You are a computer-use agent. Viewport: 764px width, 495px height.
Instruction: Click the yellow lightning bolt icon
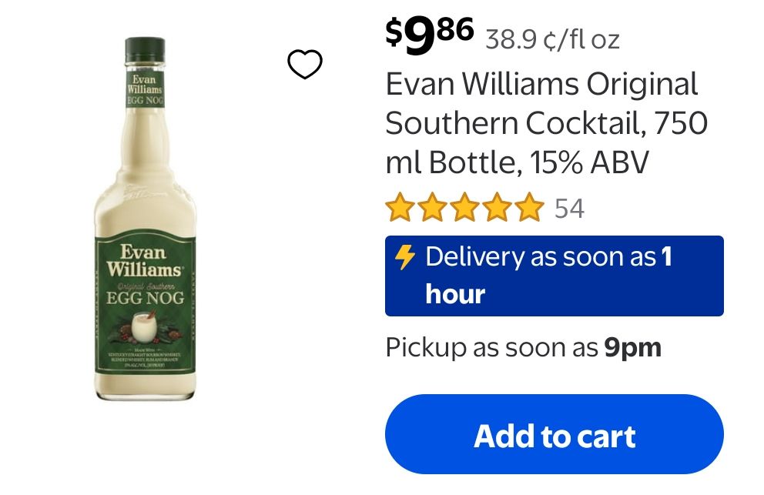tap(404, 257)
